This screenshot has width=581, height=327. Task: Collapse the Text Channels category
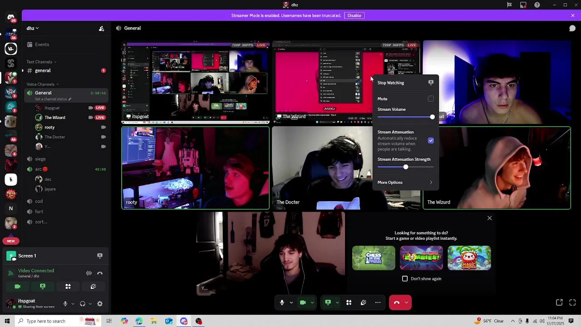pyautogui.click(x=41, y=62)
